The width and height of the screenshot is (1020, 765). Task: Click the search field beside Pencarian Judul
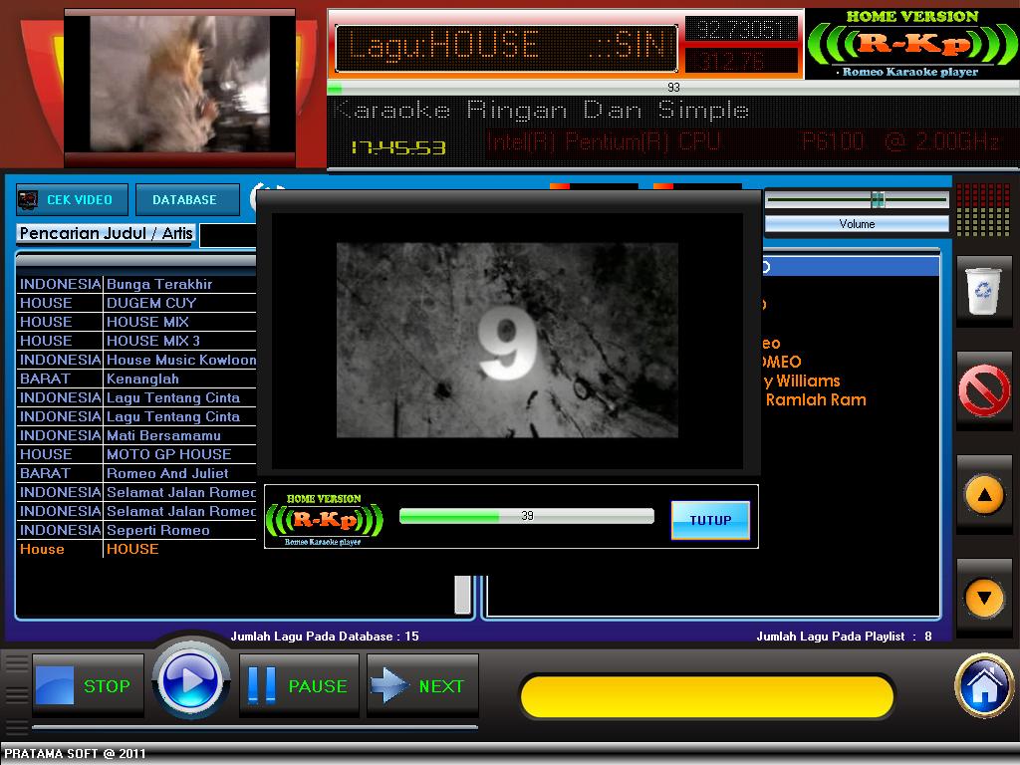pyautogui.click(x=228, y=235)
